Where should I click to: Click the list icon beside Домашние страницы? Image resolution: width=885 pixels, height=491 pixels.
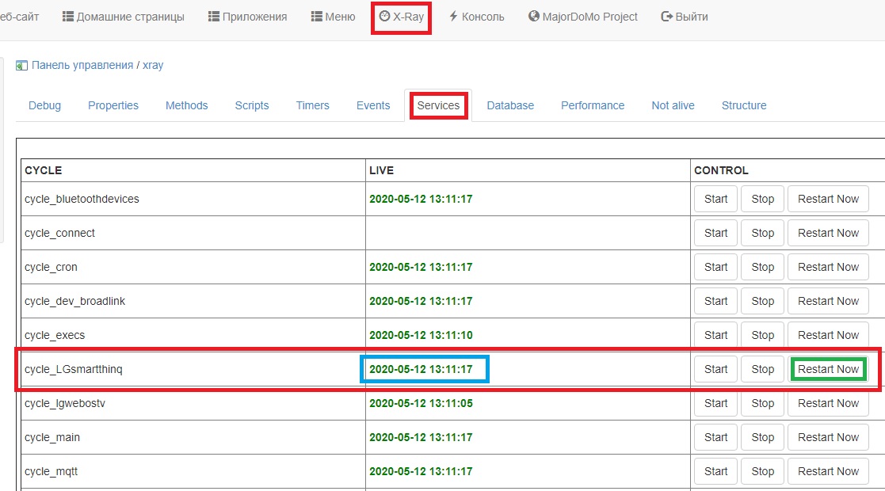(67, 17)
